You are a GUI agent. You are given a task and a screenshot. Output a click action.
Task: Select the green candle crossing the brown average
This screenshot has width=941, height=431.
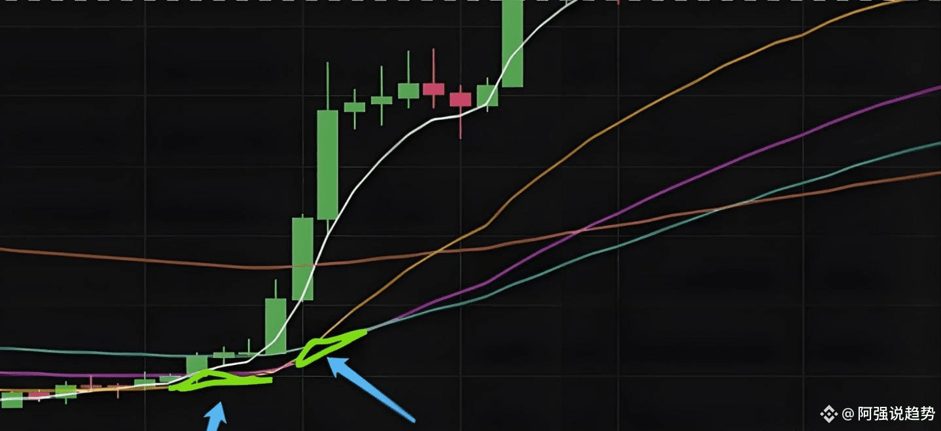click(303, 259)
